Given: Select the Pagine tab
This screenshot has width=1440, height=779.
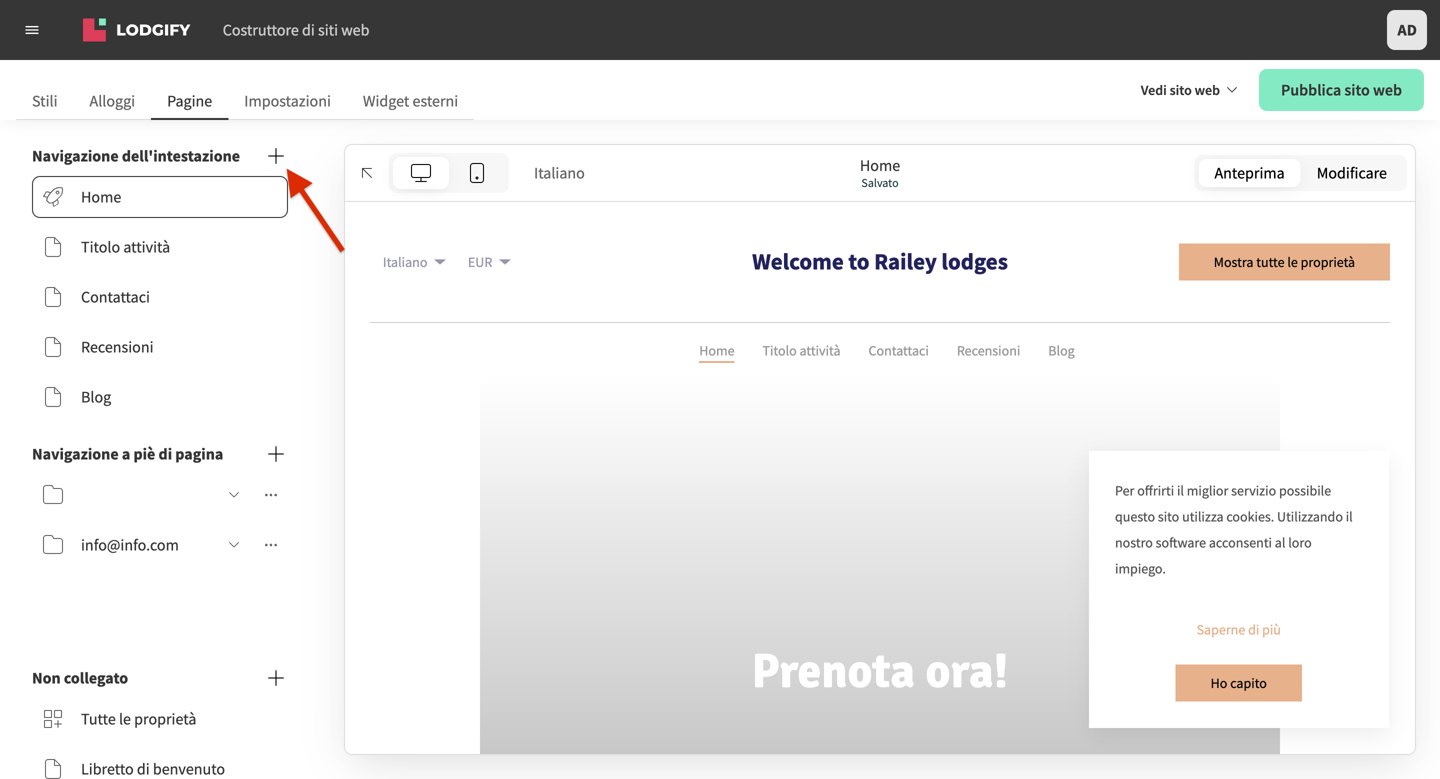Looking at the screenshot, I should [189, 101].
